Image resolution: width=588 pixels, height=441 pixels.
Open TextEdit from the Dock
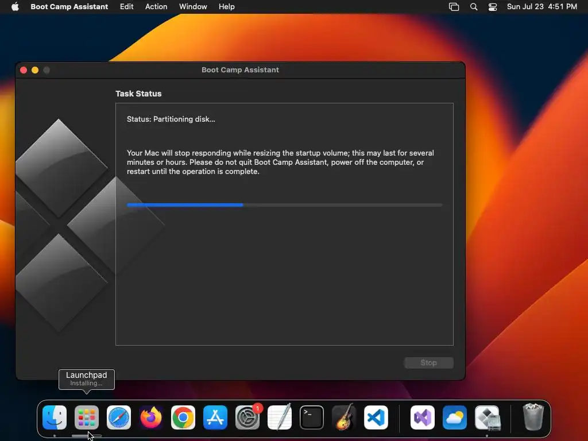[280, 417]
